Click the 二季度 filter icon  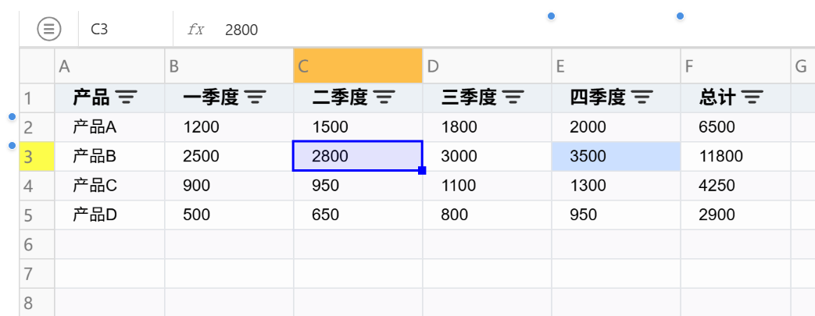pos(384,98)
